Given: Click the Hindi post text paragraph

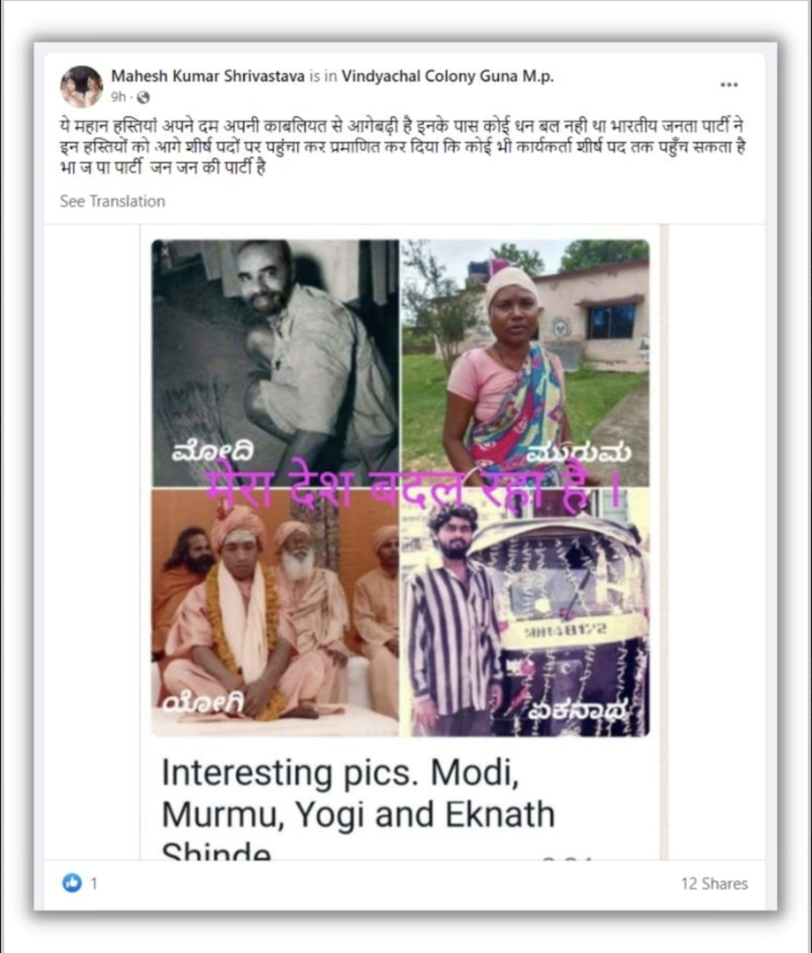Looking at the screenshot, I should (402, 146).
